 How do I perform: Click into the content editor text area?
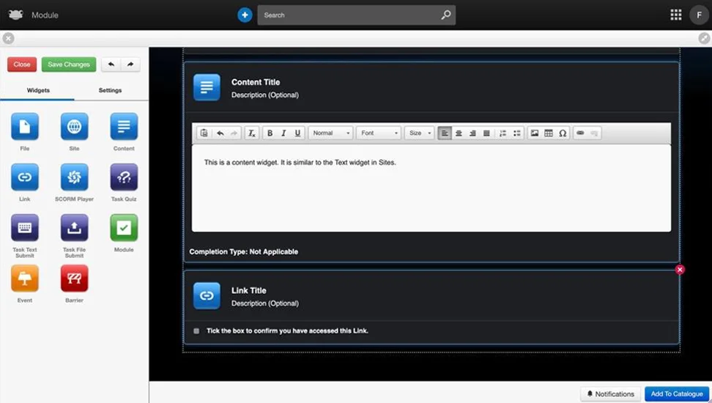[x=431, y=188]
